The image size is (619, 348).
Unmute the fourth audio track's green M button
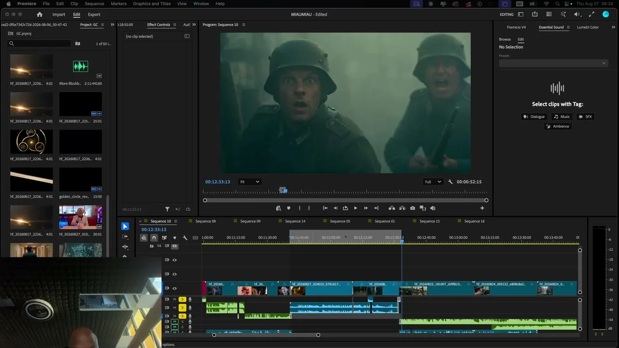click(x=175, y=322)
